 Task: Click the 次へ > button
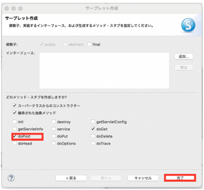click(106, 178)
